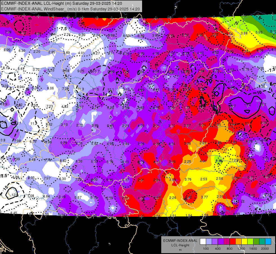The width and height of the screenshot is (276, 254).
Task: Select grid value 8.94
Action: tap(20, 87)
